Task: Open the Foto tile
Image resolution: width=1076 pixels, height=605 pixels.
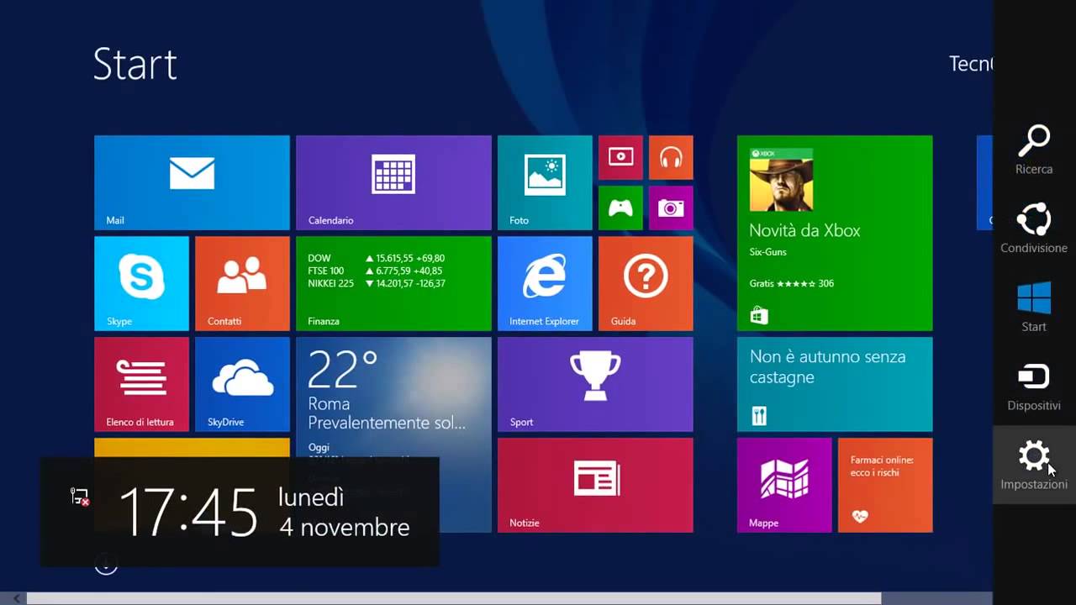Action: [x=545, y=182]
